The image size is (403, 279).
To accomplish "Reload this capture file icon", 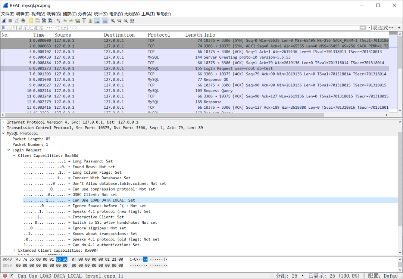I will tap(50, 21).
